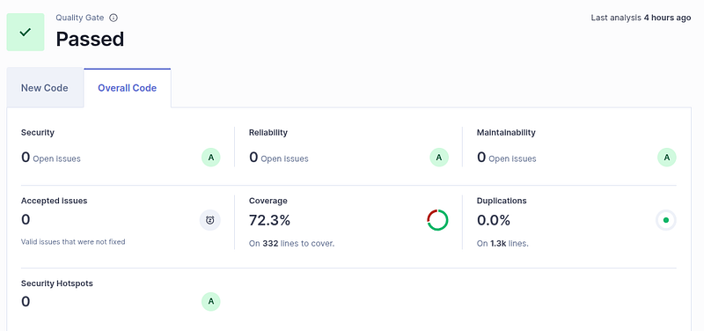Click the Maintainability heading
704x331 pixels.
(506, 133)
